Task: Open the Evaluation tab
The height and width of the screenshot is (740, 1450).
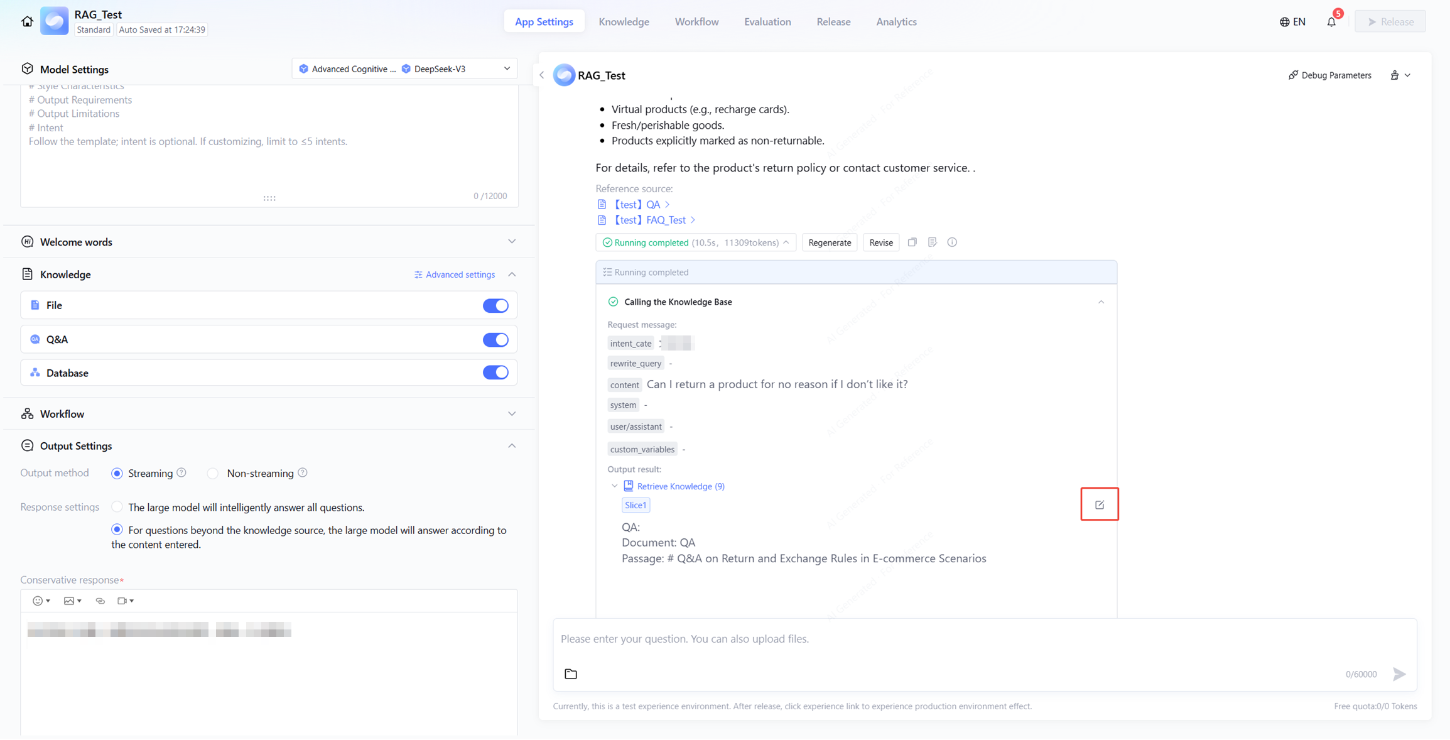Action: point(767,21)
